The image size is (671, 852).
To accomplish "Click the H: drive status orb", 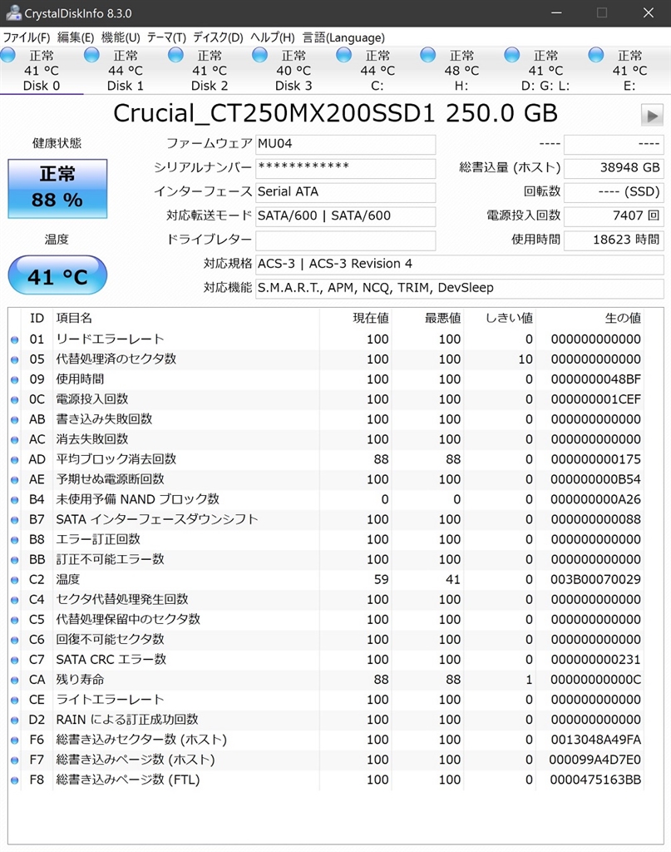I will coord(428,55).
